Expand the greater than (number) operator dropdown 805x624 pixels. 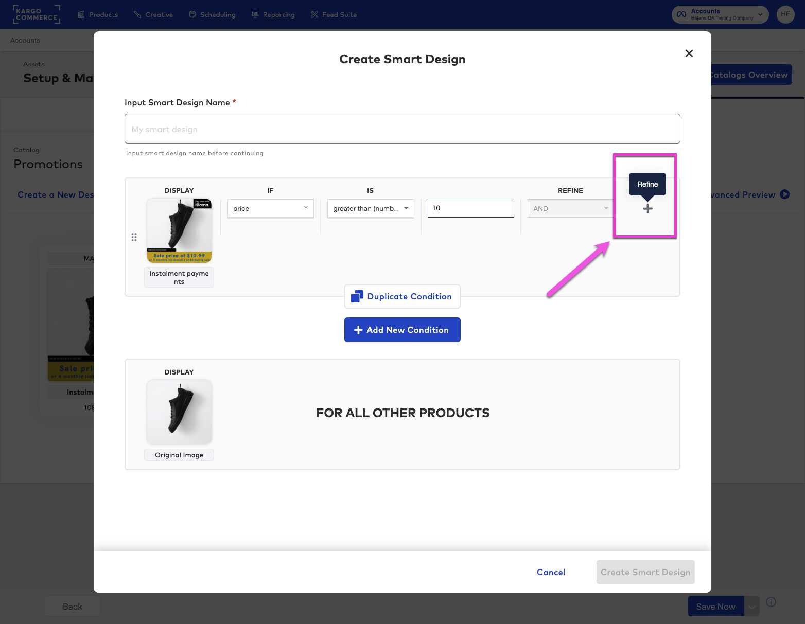click(370, 208)
